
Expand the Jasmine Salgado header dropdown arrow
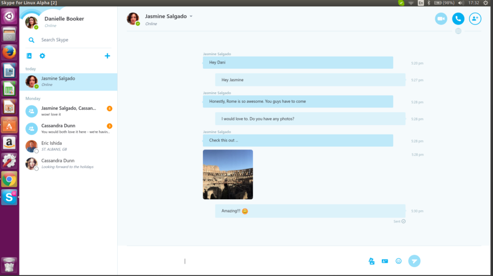coord(191,16)
